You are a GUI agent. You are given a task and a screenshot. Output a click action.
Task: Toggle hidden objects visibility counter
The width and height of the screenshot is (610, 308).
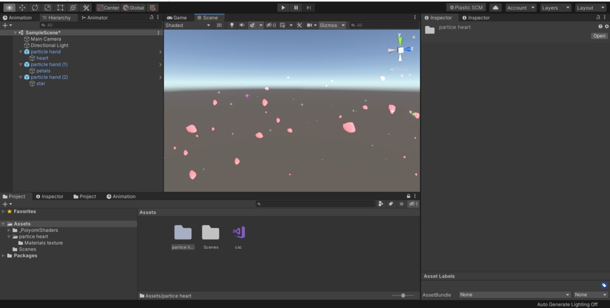tap(271, 25)
